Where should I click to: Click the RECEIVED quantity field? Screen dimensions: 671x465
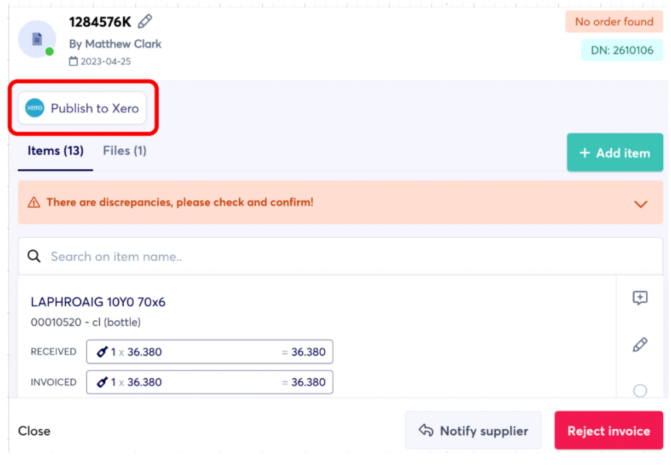click(209, 352)
